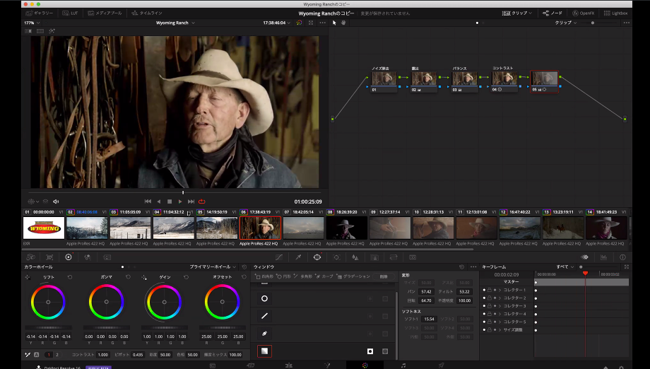Open the すべて keyframe filter dropdown
The height and width of the screenshot is (369, 650).
[x=565, y=266]
